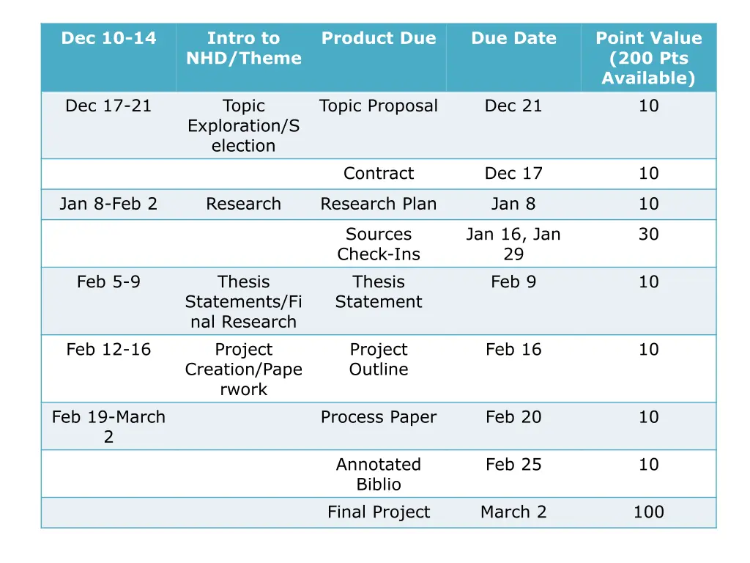Select the 'Sources Check-Ins' cell
Viewport: 750px width, 563px height.
[x=379, y=244]
